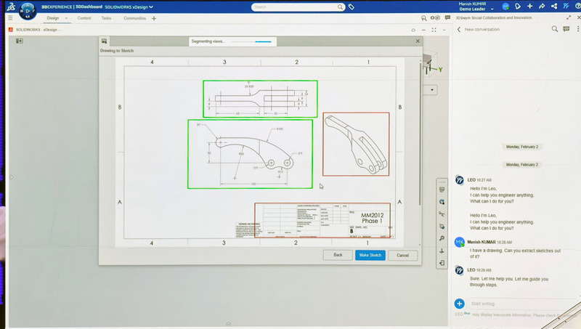The height and width of the screenshot is (329, 581).
Task: Click the Start writing message field
Action: pyautogui.click(x=522, y=304)
